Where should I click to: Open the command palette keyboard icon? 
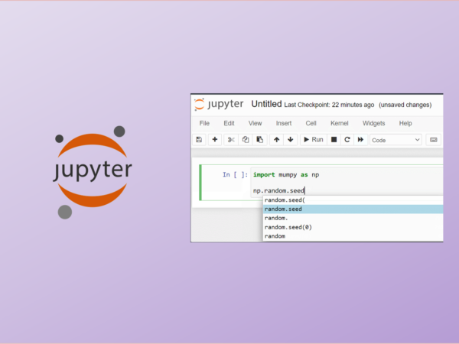click(x=434, y=140)
